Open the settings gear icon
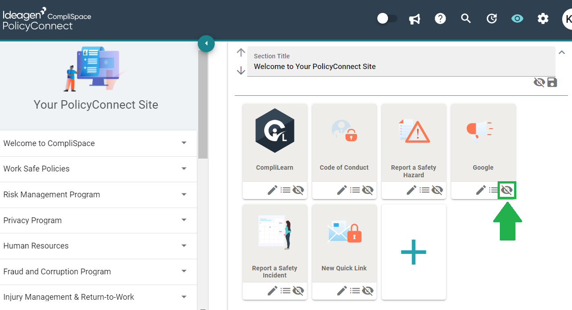This screenshot has width=572, height=310. (543, 19)
